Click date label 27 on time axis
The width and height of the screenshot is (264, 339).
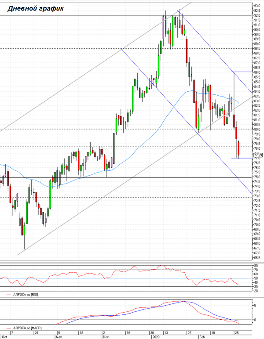pyautogui.click(x=189, y=333)
